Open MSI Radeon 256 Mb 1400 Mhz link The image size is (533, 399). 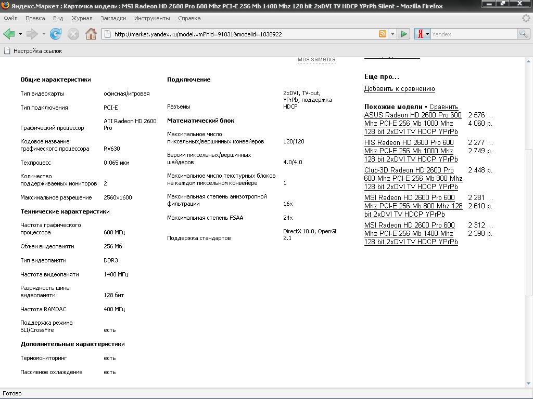click(x=411, y=233)
